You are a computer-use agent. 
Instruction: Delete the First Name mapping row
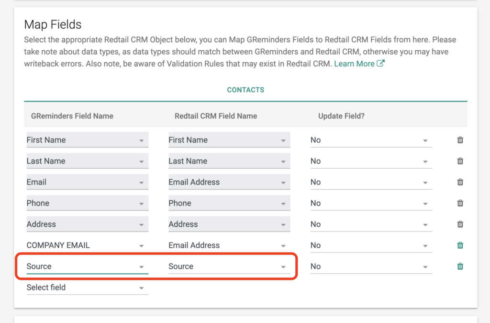(x=460, y=140)
